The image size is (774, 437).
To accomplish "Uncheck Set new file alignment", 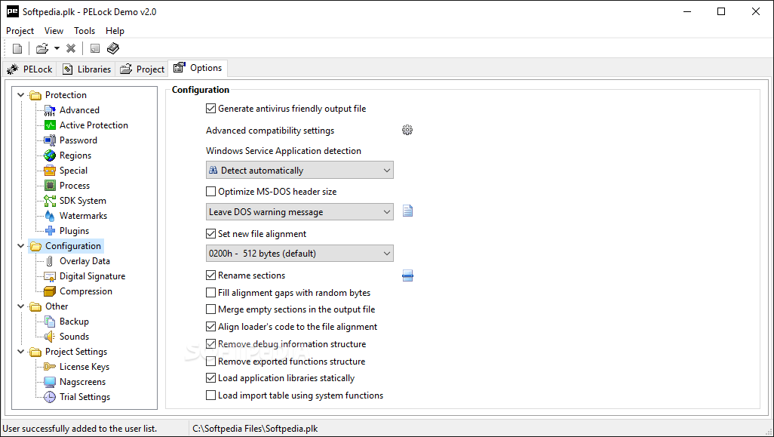I will [210, 234].
